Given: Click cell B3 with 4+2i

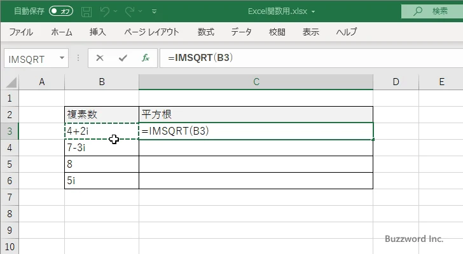Looking at the screenshot, I should (x=102, y=131).
